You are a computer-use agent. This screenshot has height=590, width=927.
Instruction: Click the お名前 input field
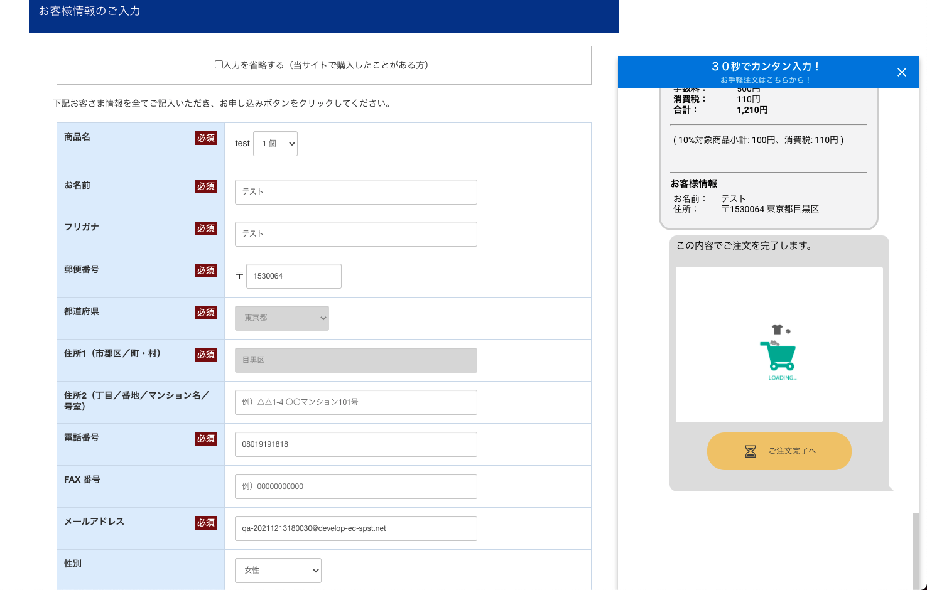(x=356, y=192)
